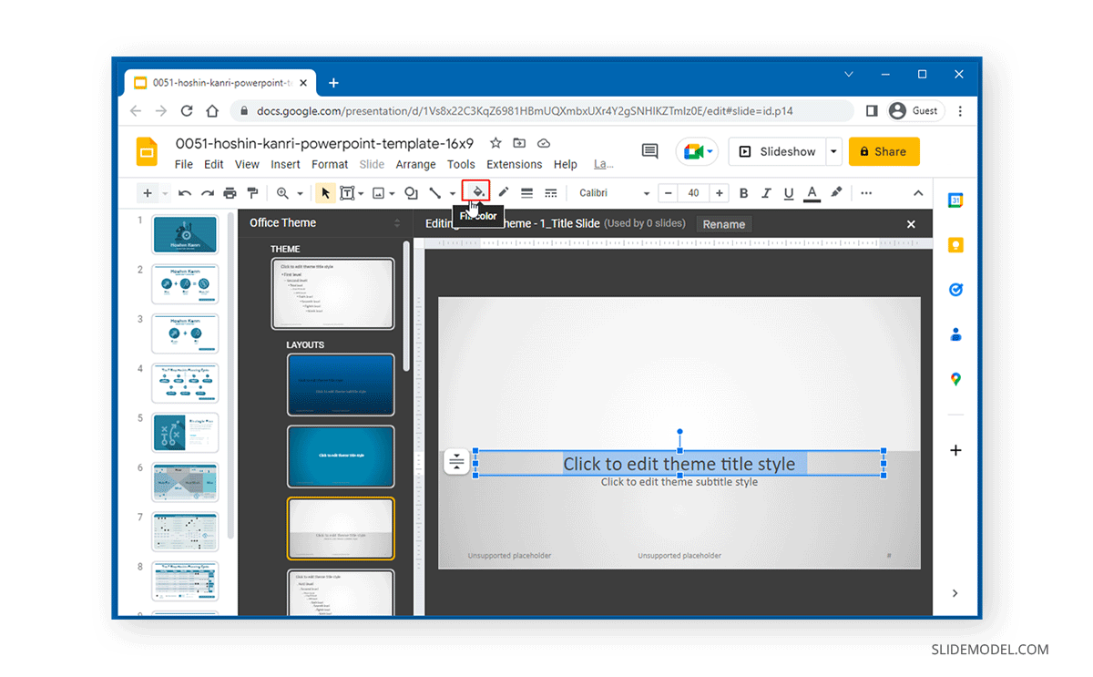The image size is (1093, 677).
Task: Star the presentation
Action: (x=495, y=143)
